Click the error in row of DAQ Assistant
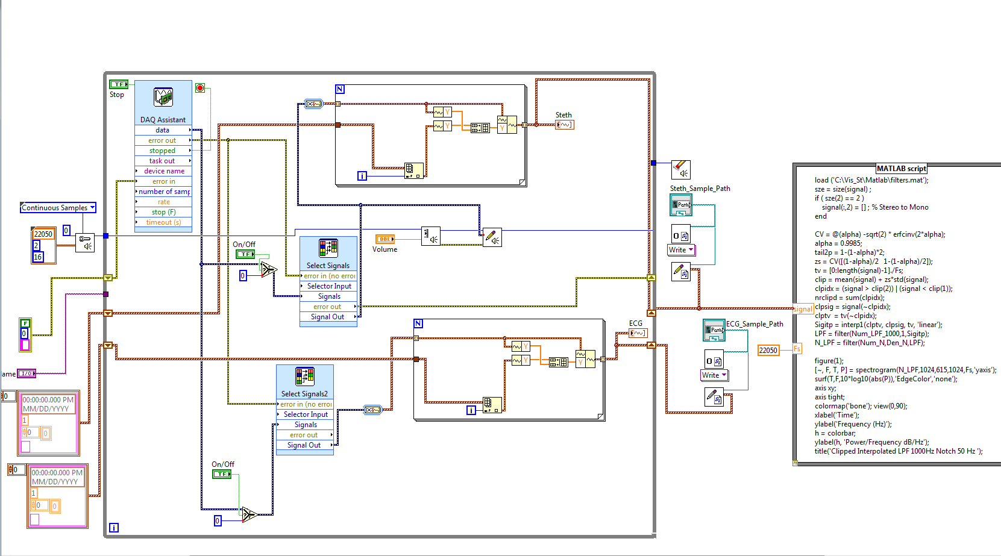Image resolution: width=1001 pixels, height=556 pixels. tap(163, 181)
